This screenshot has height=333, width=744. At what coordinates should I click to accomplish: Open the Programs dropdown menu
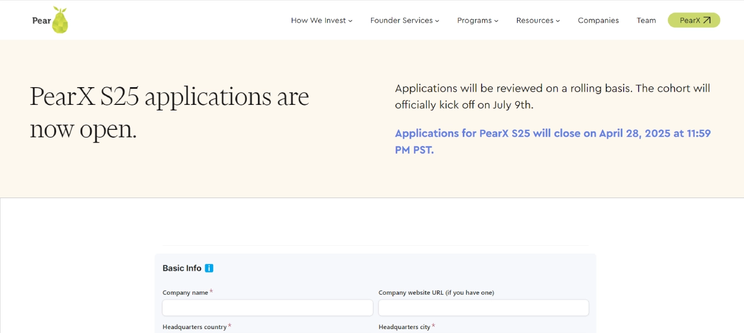pos(478,21)
